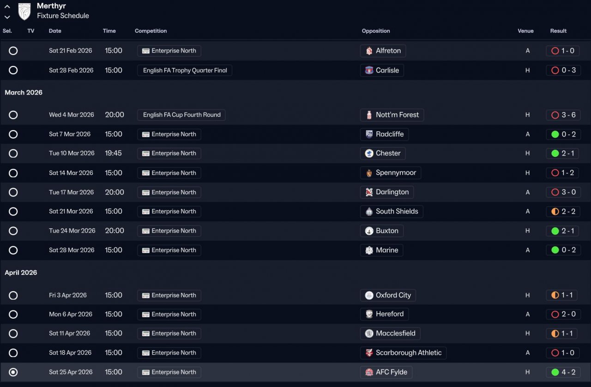The width and height of the screenshot is (591, 387).
Task: Click the date Fri 3 Apr 2026
Action: point(68,295)
